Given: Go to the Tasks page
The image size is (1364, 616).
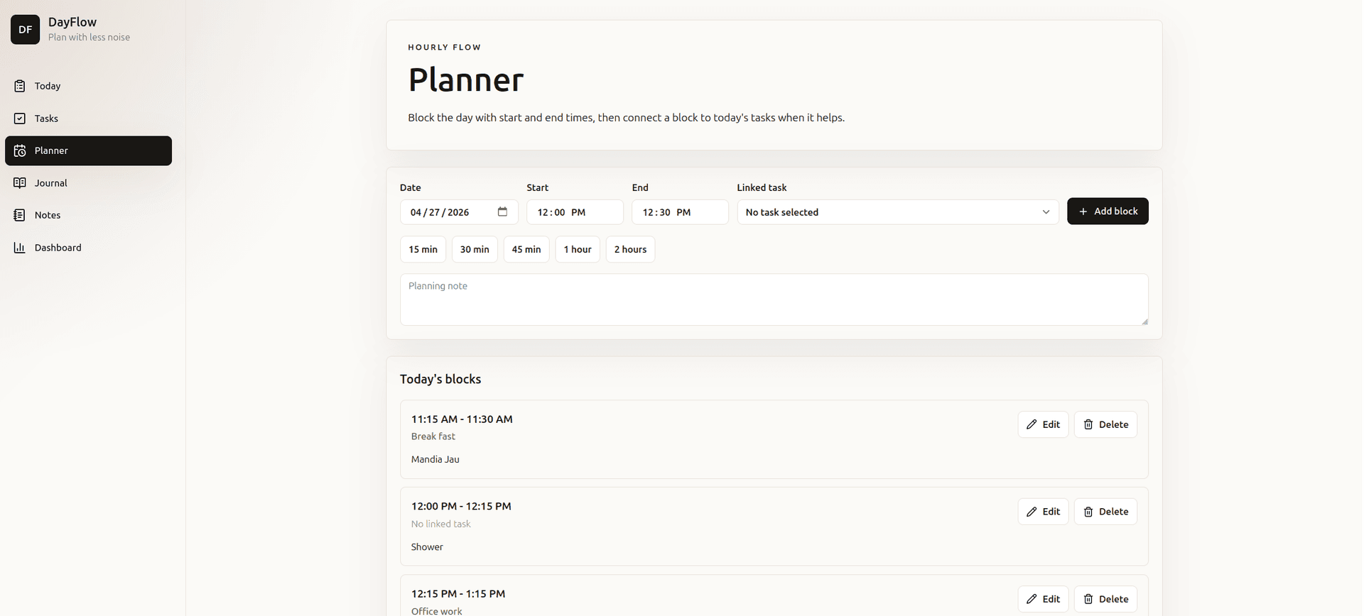Looking at the screenshot, I should [x=88, y=119].
